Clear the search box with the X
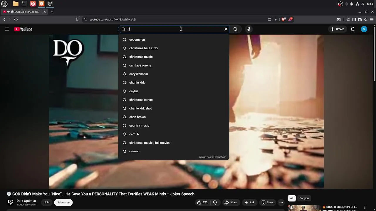 point(226,29)
